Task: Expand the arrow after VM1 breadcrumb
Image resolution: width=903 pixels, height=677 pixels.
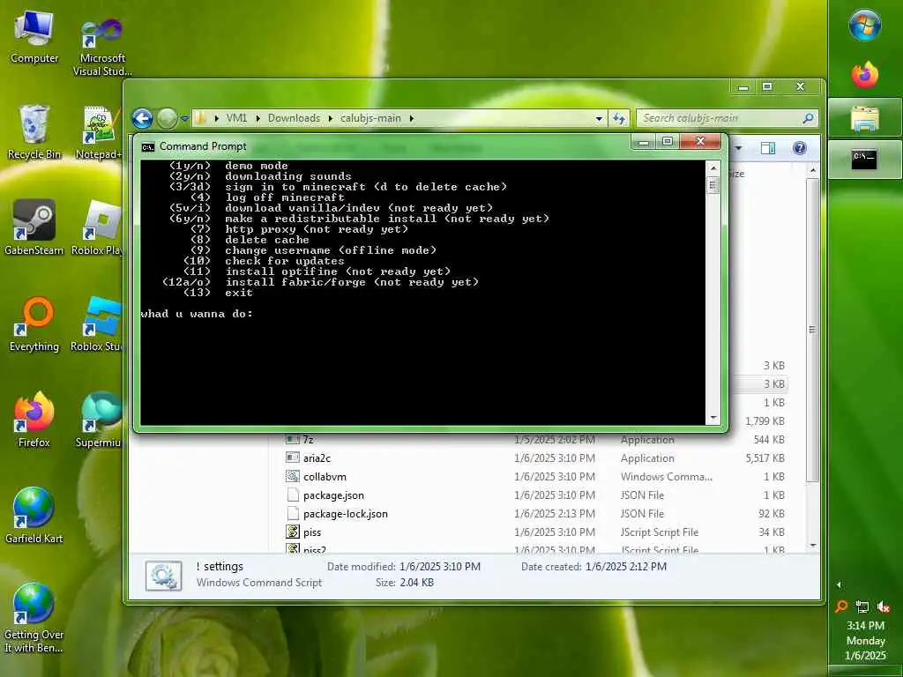Action: tap(257, 118)
